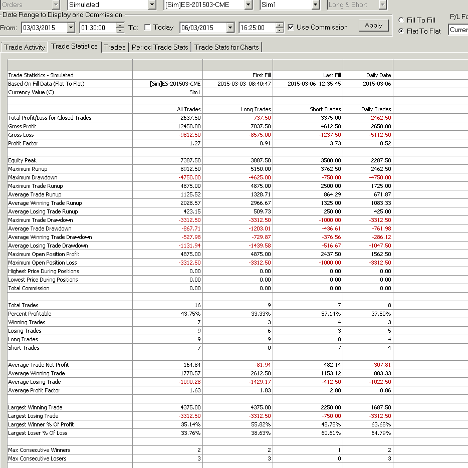The image size is (468, 468).
Task: Click the Apply button
Action: click(373, 26)
